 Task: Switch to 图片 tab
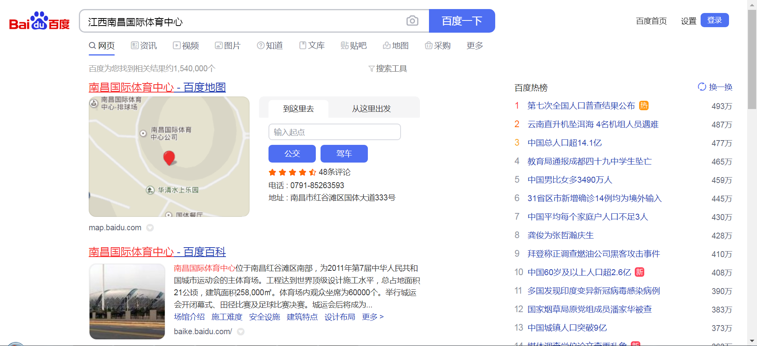(x=227, y=46)
